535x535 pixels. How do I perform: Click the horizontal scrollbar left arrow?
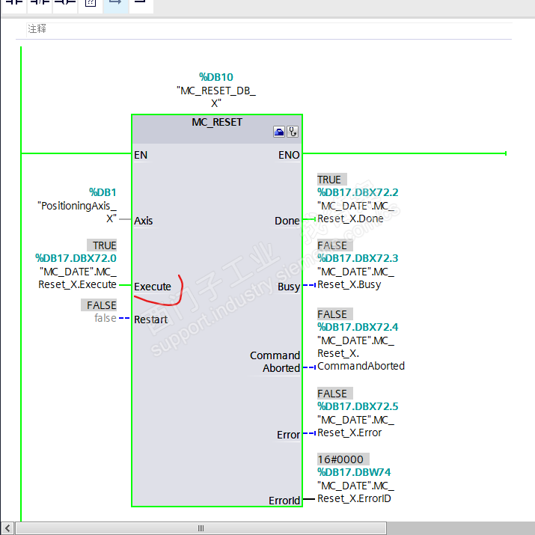point(7,528)
